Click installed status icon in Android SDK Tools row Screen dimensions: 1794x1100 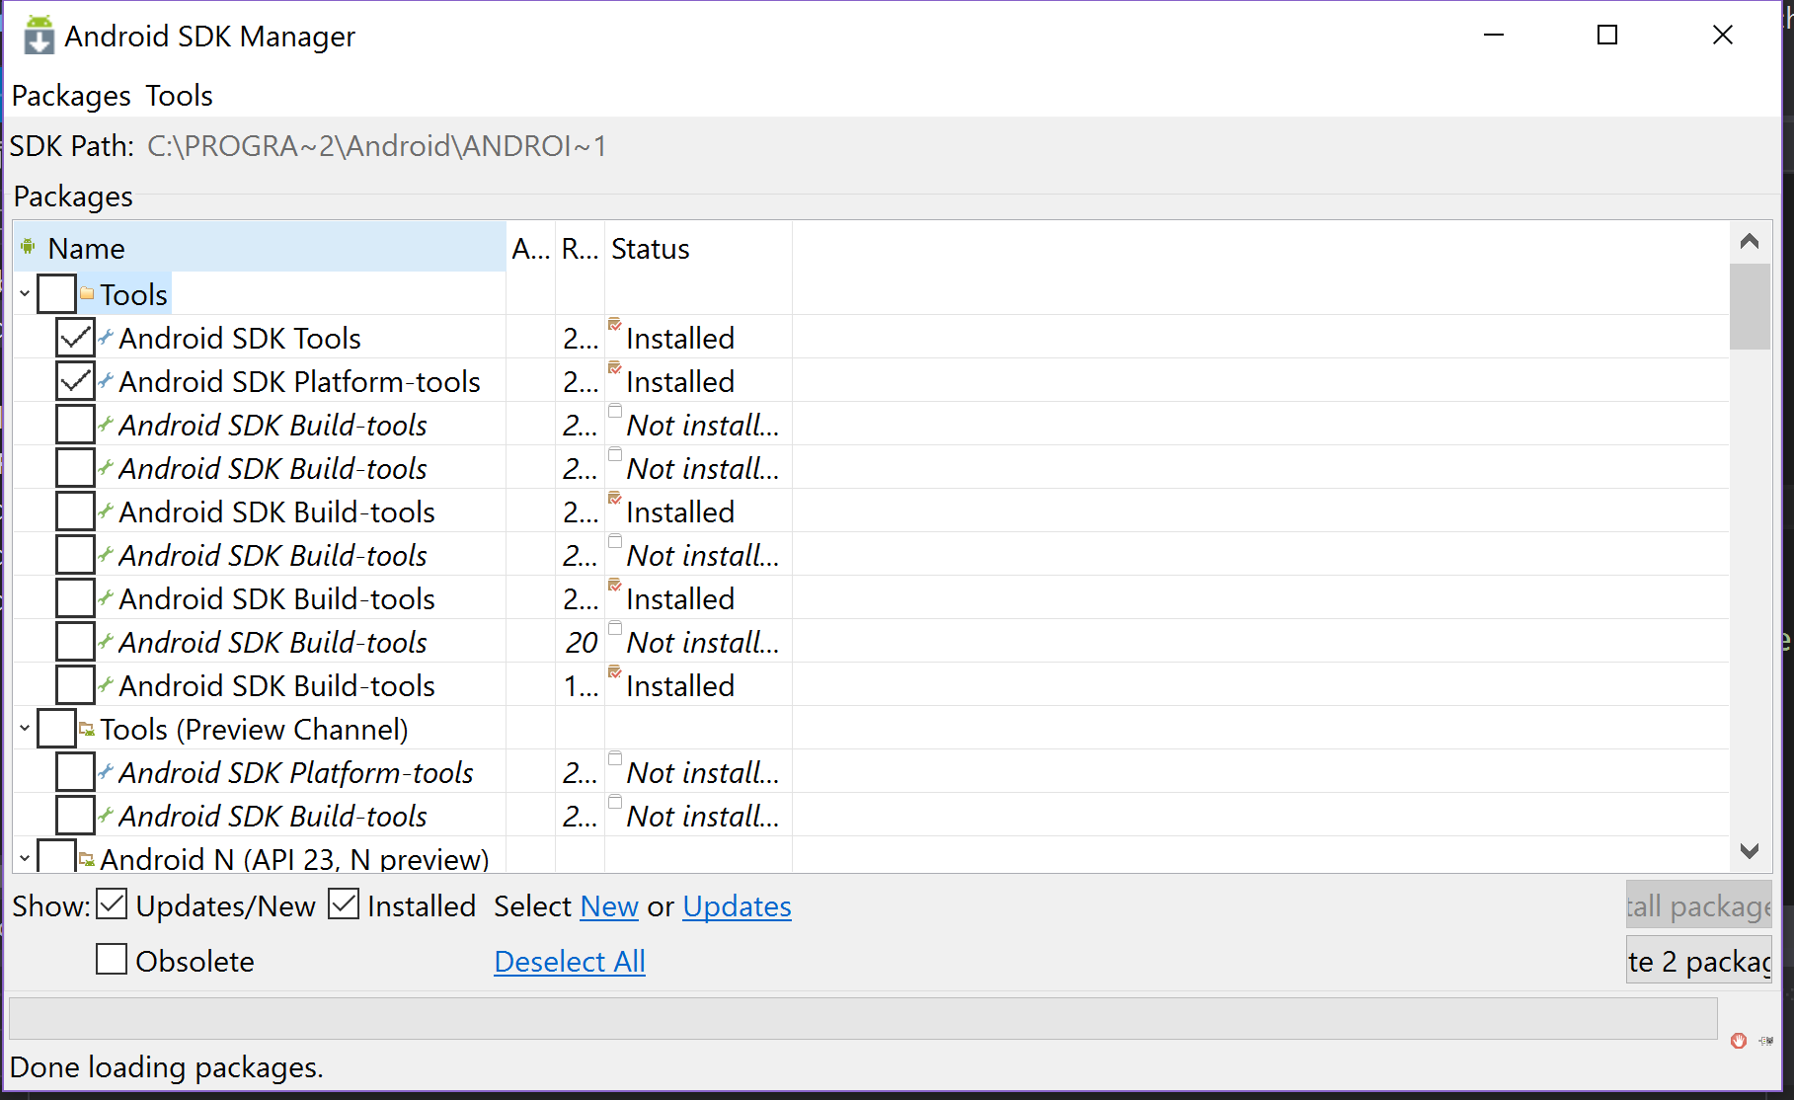(x=615, y=325)
